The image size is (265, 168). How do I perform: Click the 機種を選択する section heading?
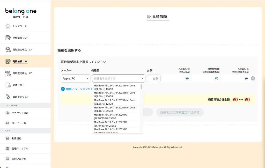pyautogui.click(x=69, y=50)
